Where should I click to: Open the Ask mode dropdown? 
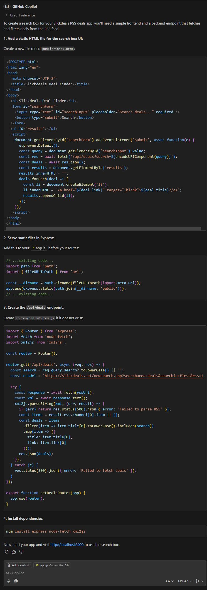coord(169,581)
